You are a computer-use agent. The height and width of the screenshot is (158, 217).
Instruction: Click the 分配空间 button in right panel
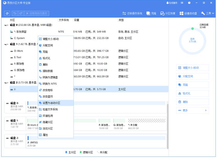click(x=192, y=76)
